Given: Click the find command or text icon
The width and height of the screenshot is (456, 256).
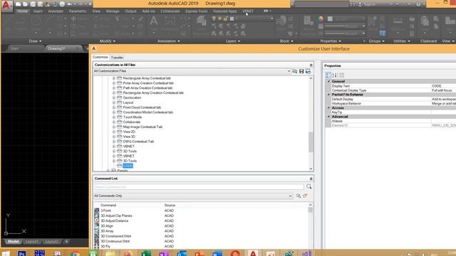Looking at the screenshot, I should pos(299,196).
